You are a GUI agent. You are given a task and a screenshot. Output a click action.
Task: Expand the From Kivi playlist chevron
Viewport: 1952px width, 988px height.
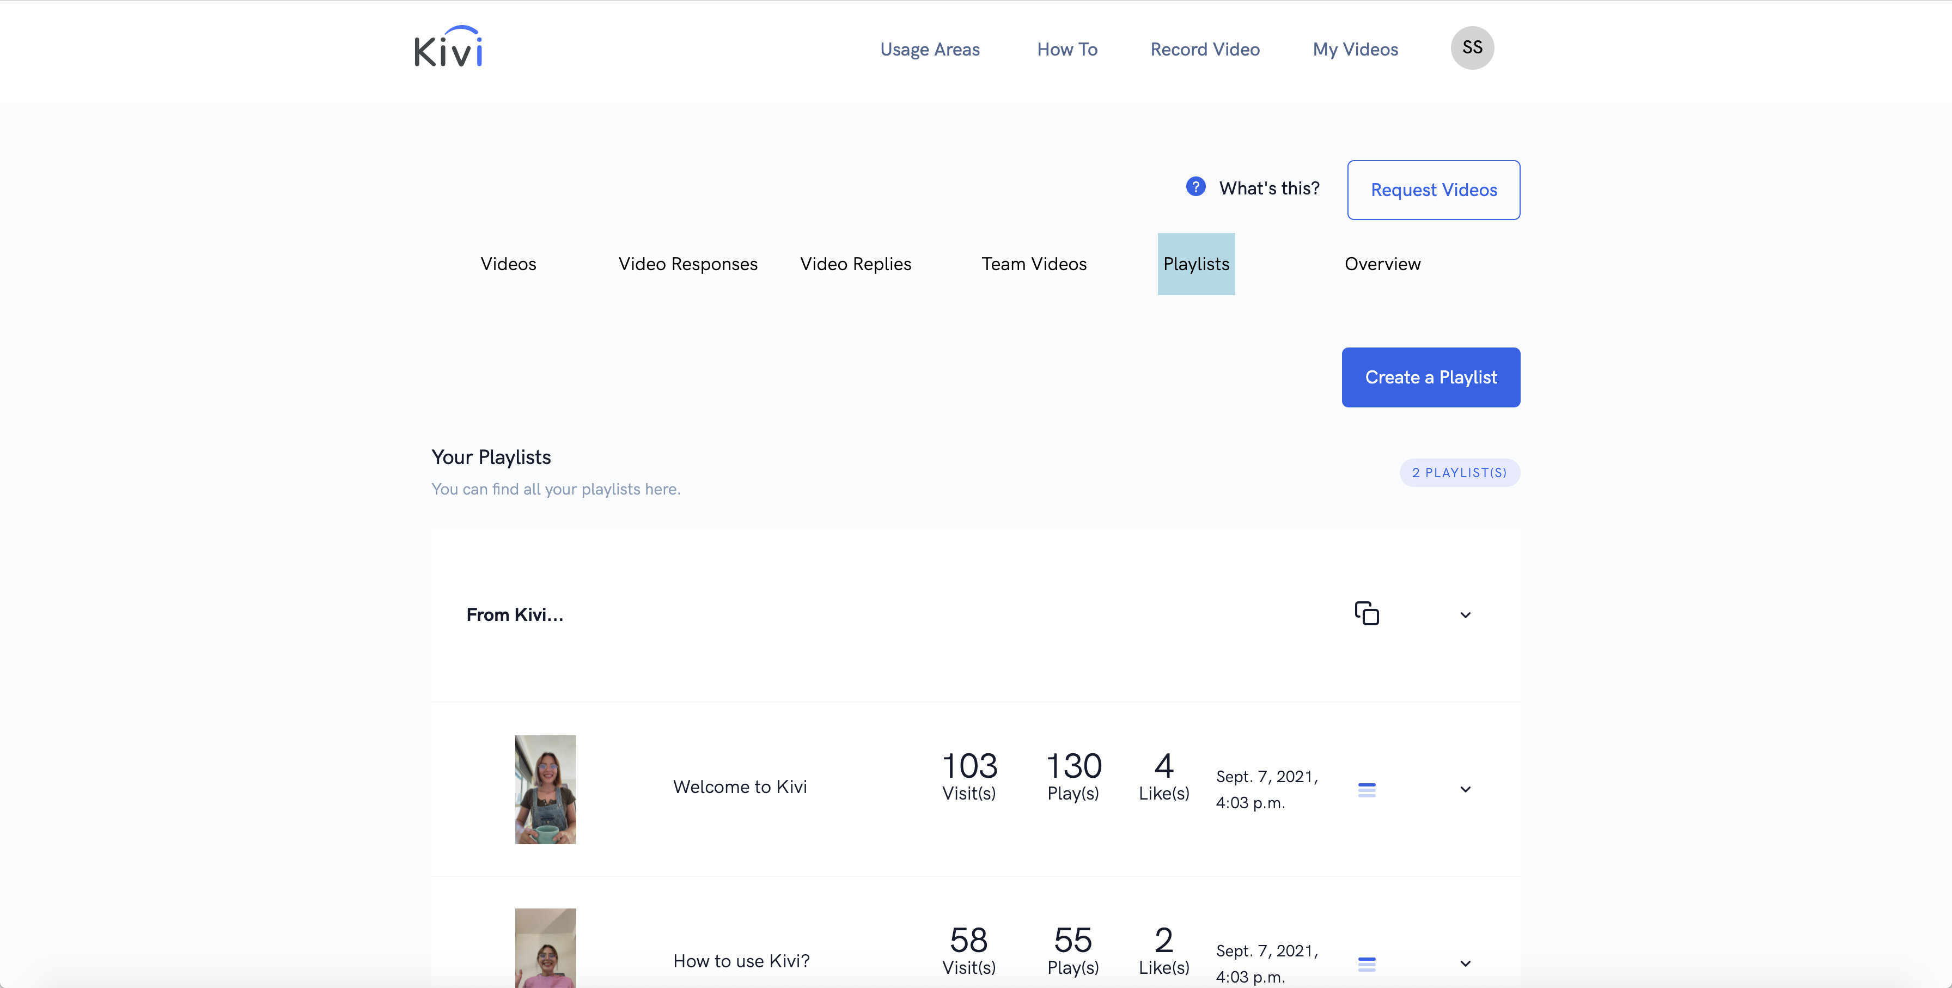tap(1465, 614)
